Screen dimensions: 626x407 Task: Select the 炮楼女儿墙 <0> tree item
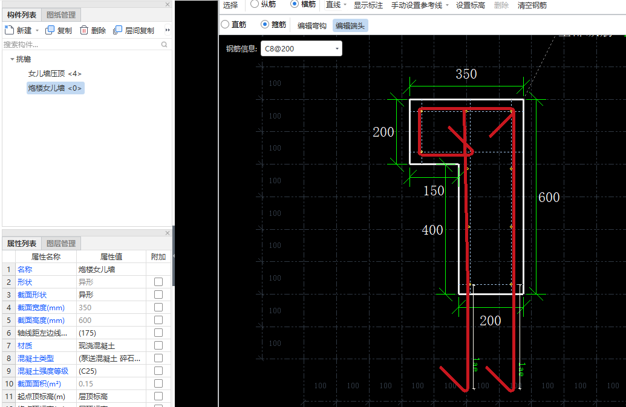coord(55,88)
